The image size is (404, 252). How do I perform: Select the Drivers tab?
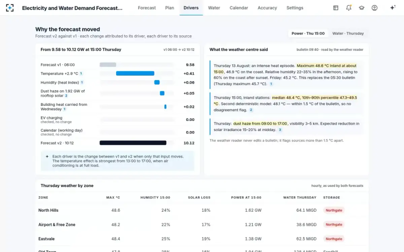click(191, 8)
